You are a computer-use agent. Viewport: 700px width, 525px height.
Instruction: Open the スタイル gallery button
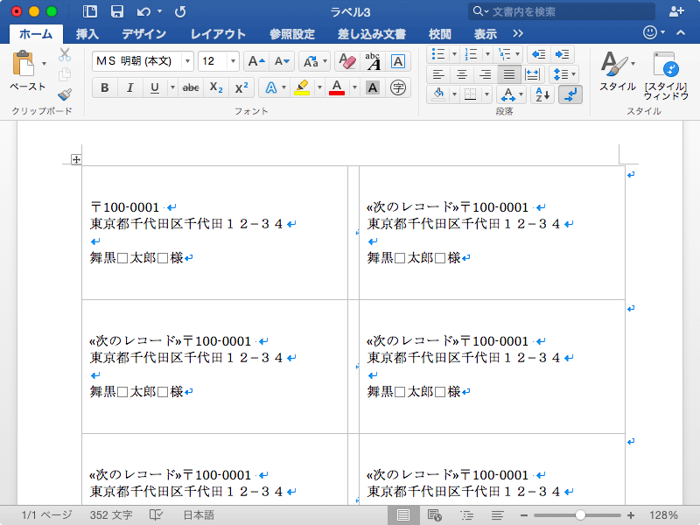pos(618,72)
